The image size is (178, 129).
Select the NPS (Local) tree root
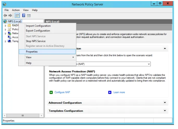(15, 21)
